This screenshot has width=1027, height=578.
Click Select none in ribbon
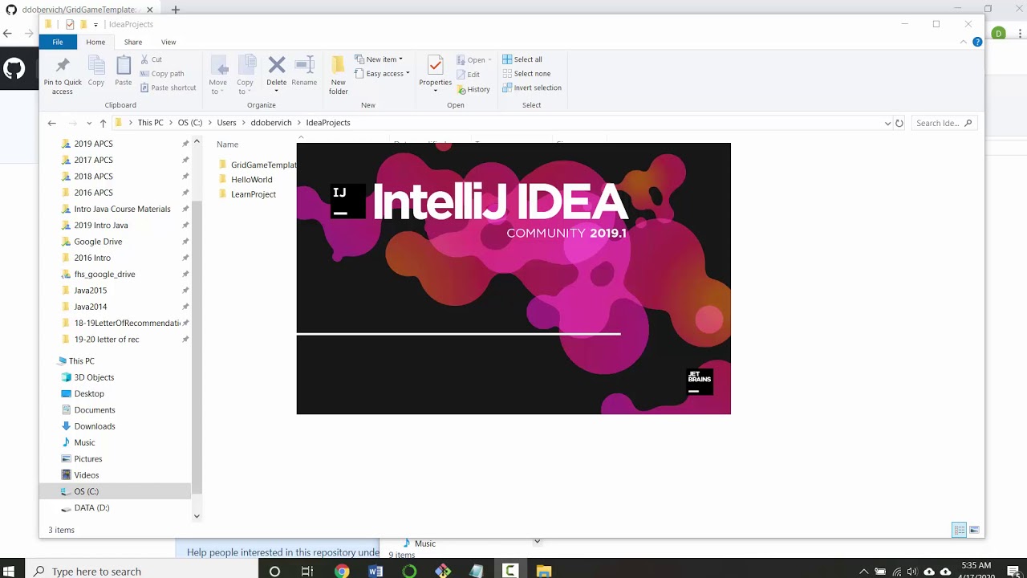[526, 74]
